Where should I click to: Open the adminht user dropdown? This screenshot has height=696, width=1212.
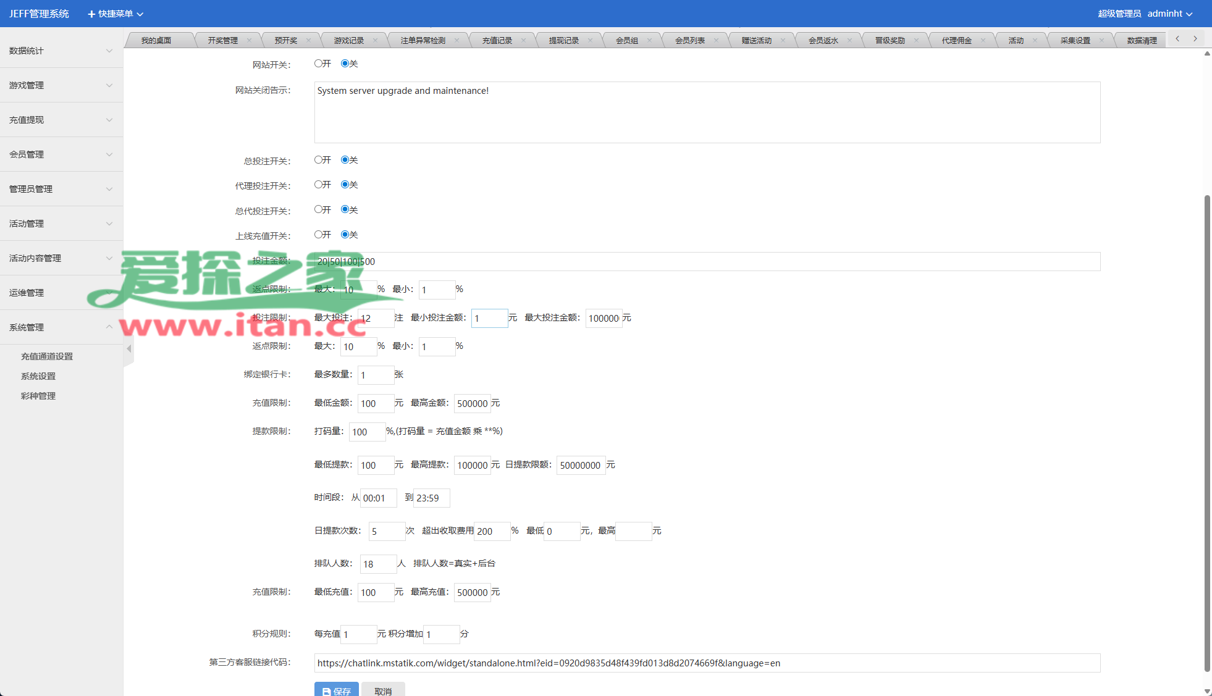pyautogui.click(x=1170, y=14)
